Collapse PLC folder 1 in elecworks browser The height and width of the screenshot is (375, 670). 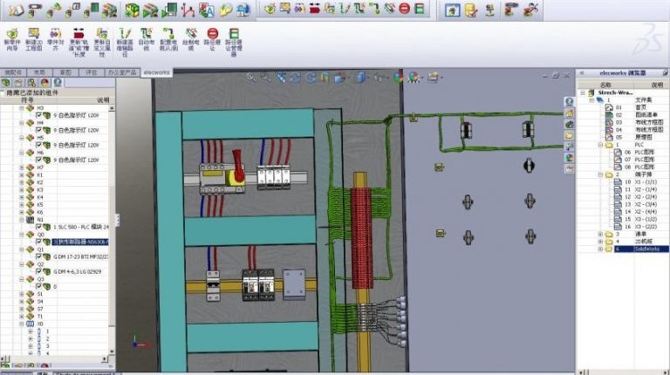click(x=600, y=145)
